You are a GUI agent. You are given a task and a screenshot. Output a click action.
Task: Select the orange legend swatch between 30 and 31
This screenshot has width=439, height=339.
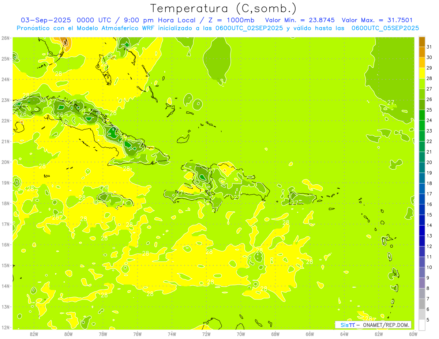click(x=422, y=52)
